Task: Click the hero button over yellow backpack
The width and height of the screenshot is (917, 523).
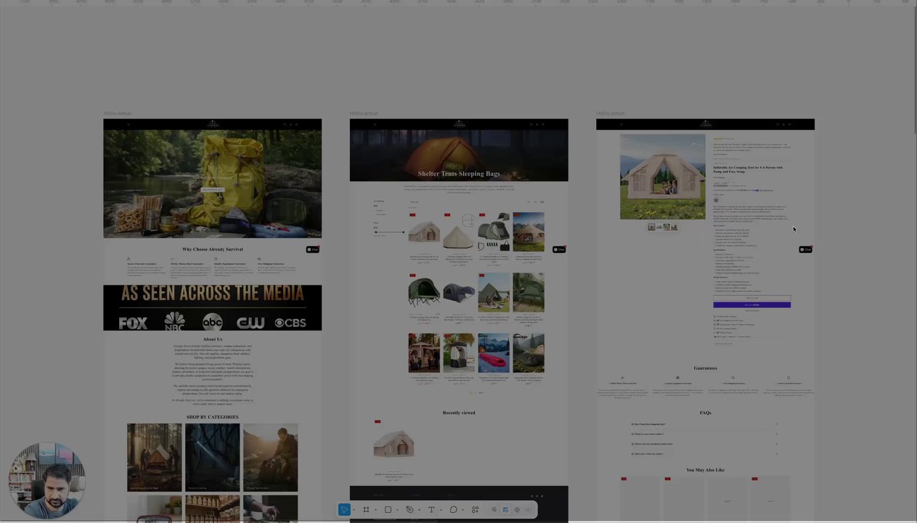Action: [213, 190]
